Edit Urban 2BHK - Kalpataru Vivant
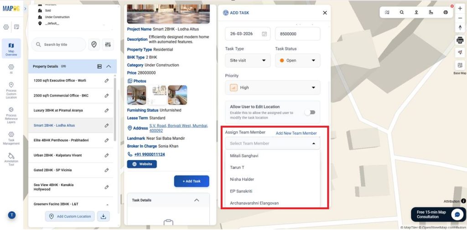 pos(107,155)
